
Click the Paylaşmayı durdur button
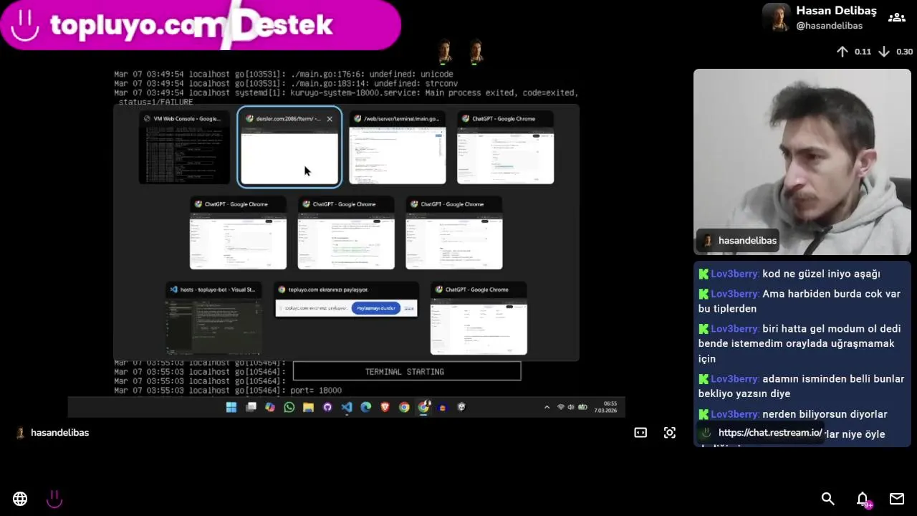376,308
